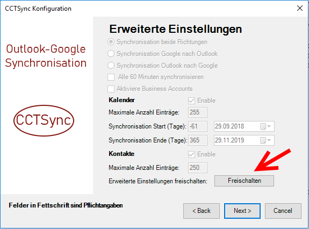This screenshot has height=229, width=309.
Task: Click Synchronisation Start days field -61
Action: click(x=198, y=126)
